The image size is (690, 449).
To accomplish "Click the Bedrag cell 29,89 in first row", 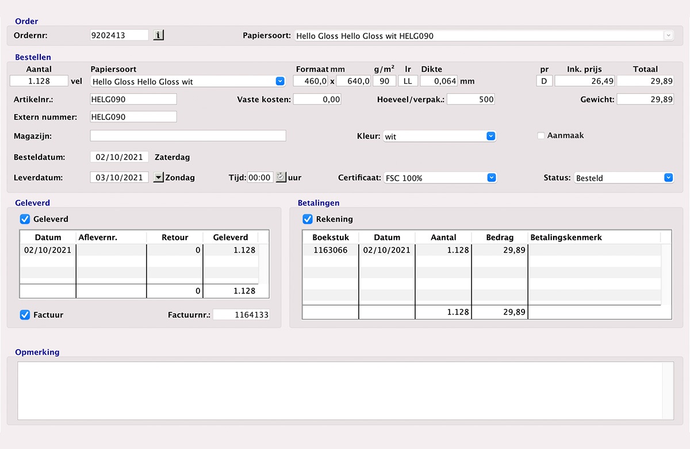I will pos(500,250).
